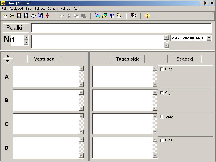Click into feedback box for answer C
This screenshot has height=162, width=216.
click(123, 124)
